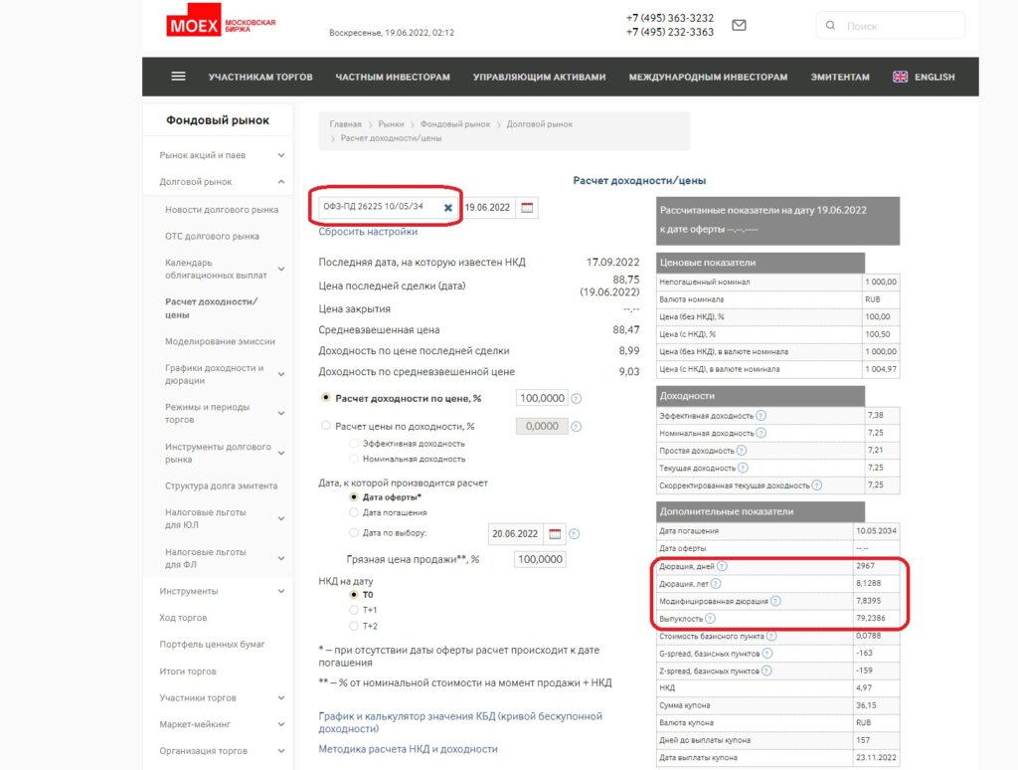The height and width of the screenshot is (770, 1018).
Task: Expand Налоговые льготы для ЮЛ item
Action: [281, 518]
